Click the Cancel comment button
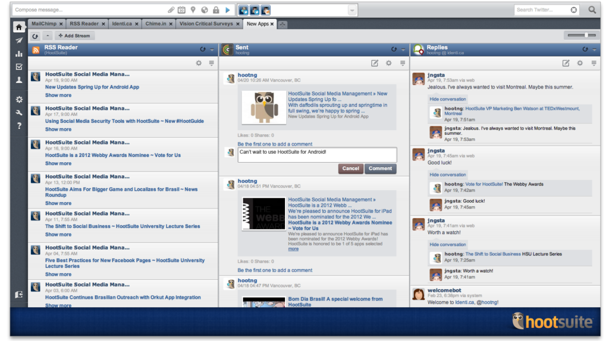 tap(351, 168)
